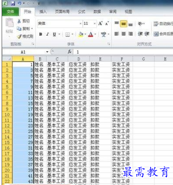Toggle Underline formatting
Screen dimensions: 173x185
55,34
